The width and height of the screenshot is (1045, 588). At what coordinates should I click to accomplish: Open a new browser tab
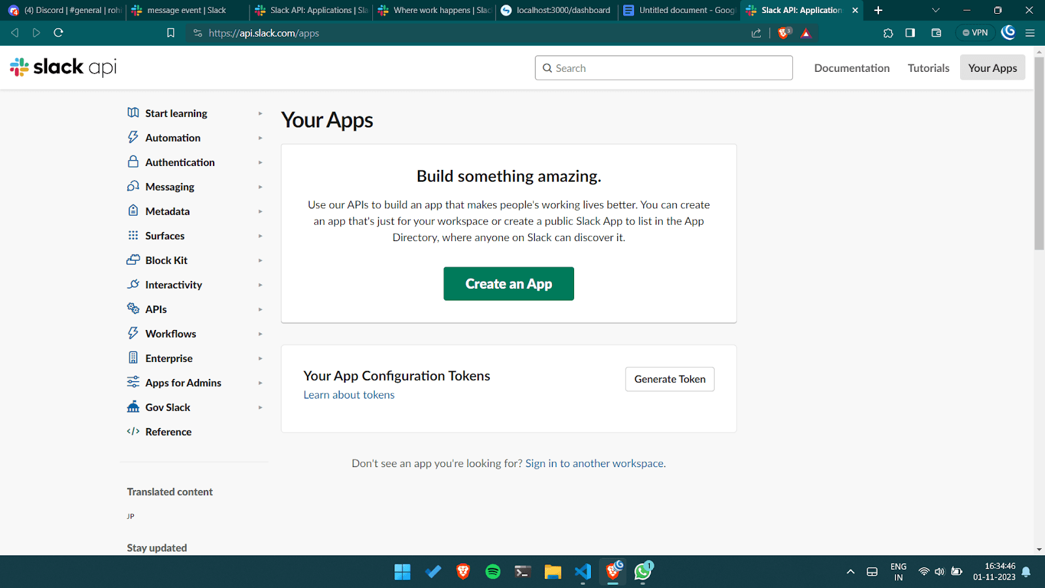878,10
